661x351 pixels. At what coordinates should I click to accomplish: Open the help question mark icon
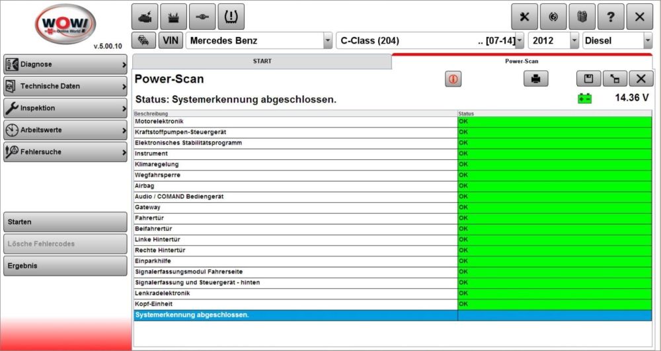tap(611, 17)
